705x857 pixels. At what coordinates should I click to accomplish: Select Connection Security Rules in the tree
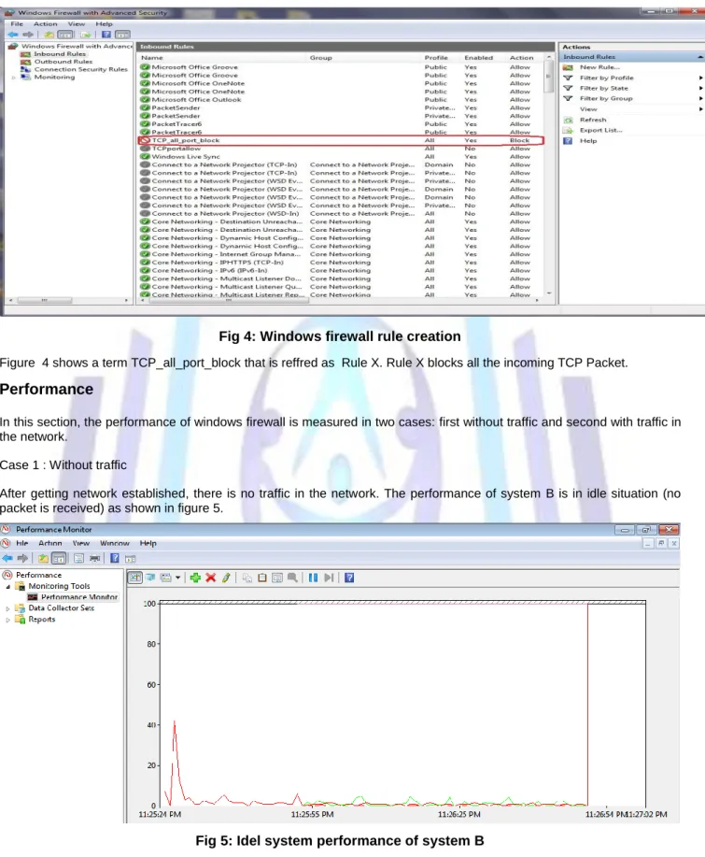point(80,69)
